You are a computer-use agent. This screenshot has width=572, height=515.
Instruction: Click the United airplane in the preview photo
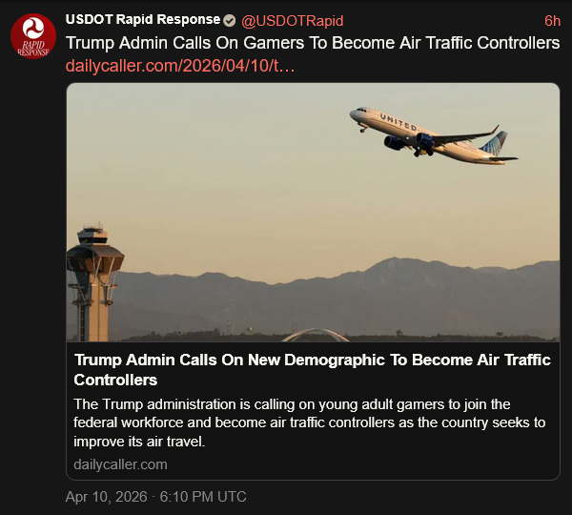click(434, 136)
